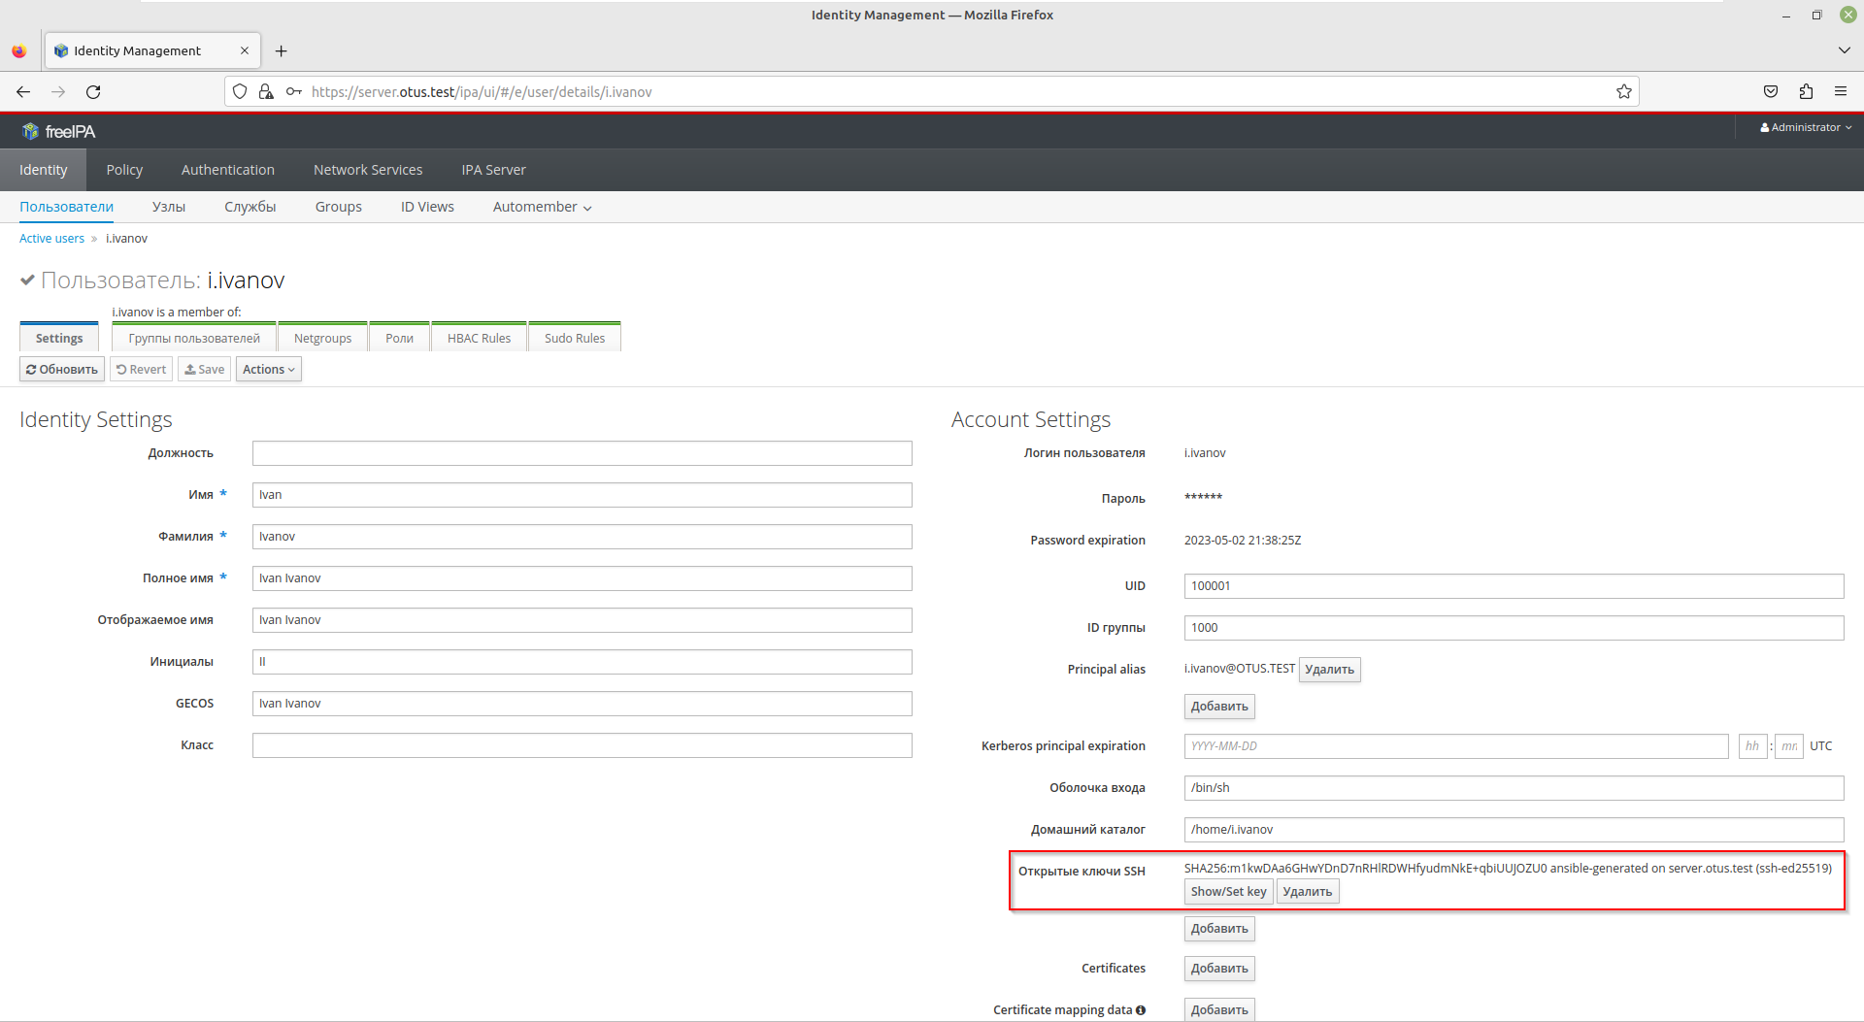Delete the SSH public key
Screen dimensions: 1864x1022
point(1307,892)
